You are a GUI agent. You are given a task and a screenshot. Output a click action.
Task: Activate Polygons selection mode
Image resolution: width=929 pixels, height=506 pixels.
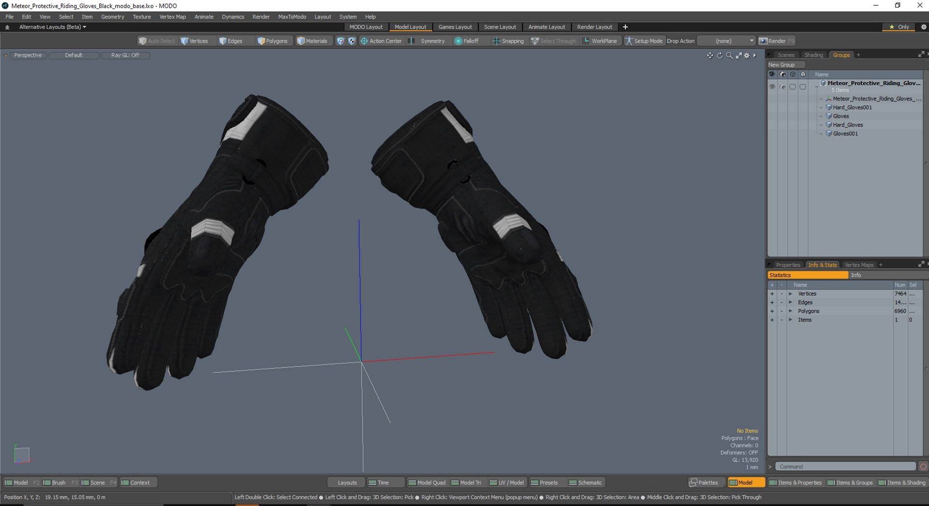[x=272, y=41]
